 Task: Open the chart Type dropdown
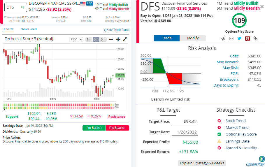(76, 39)
